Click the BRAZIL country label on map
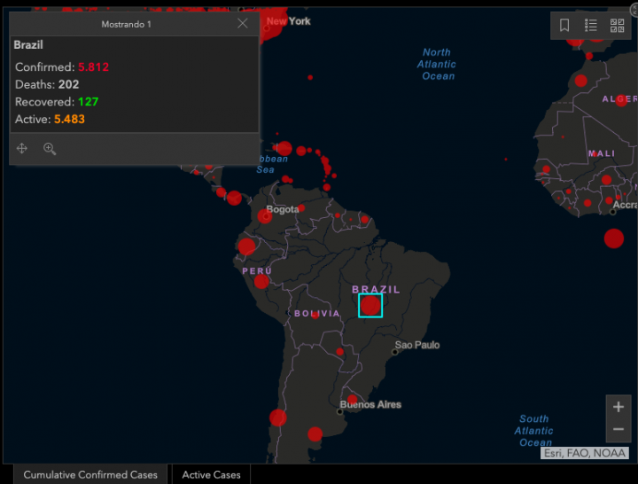Image resolution: width=638 pixels, height=484 pixels. tap(376, 289)
